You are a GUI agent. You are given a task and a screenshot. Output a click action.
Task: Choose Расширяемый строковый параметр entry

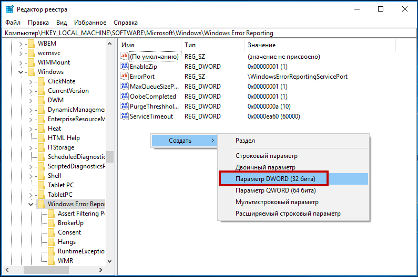click(293, 214)
